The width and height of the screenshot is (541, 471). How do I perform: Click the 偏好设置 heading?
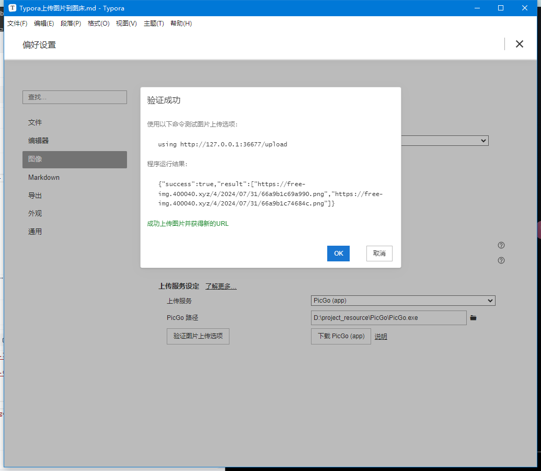pos(39,45)
